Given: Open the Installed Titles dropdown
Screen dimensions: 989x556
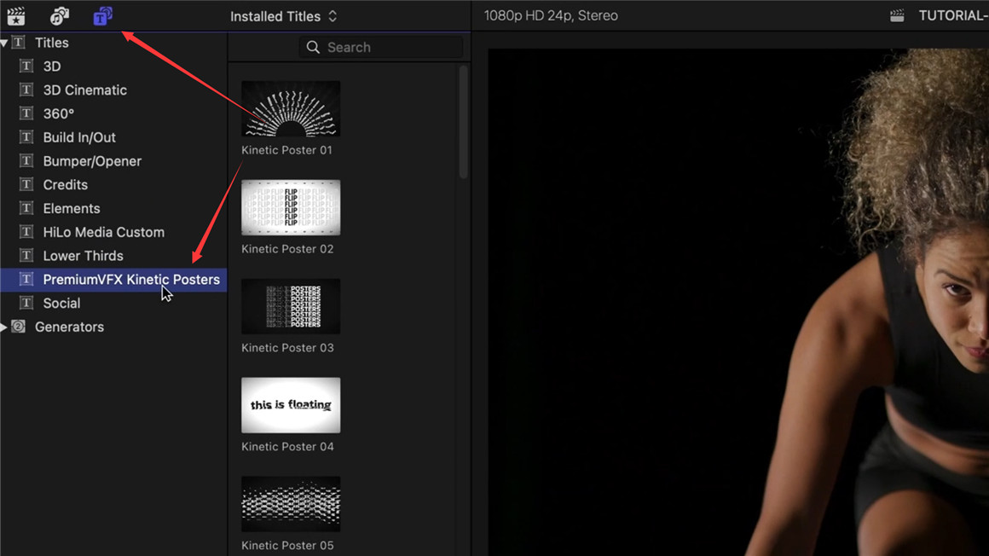Looking at the screenshot, I should (283, 16).
